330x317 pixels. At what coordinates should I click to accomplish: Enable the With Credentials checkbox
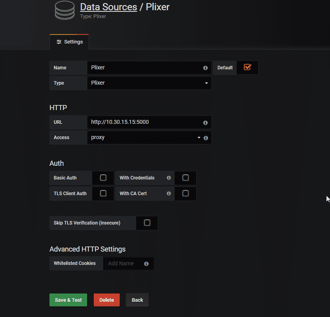click(186, 178)
